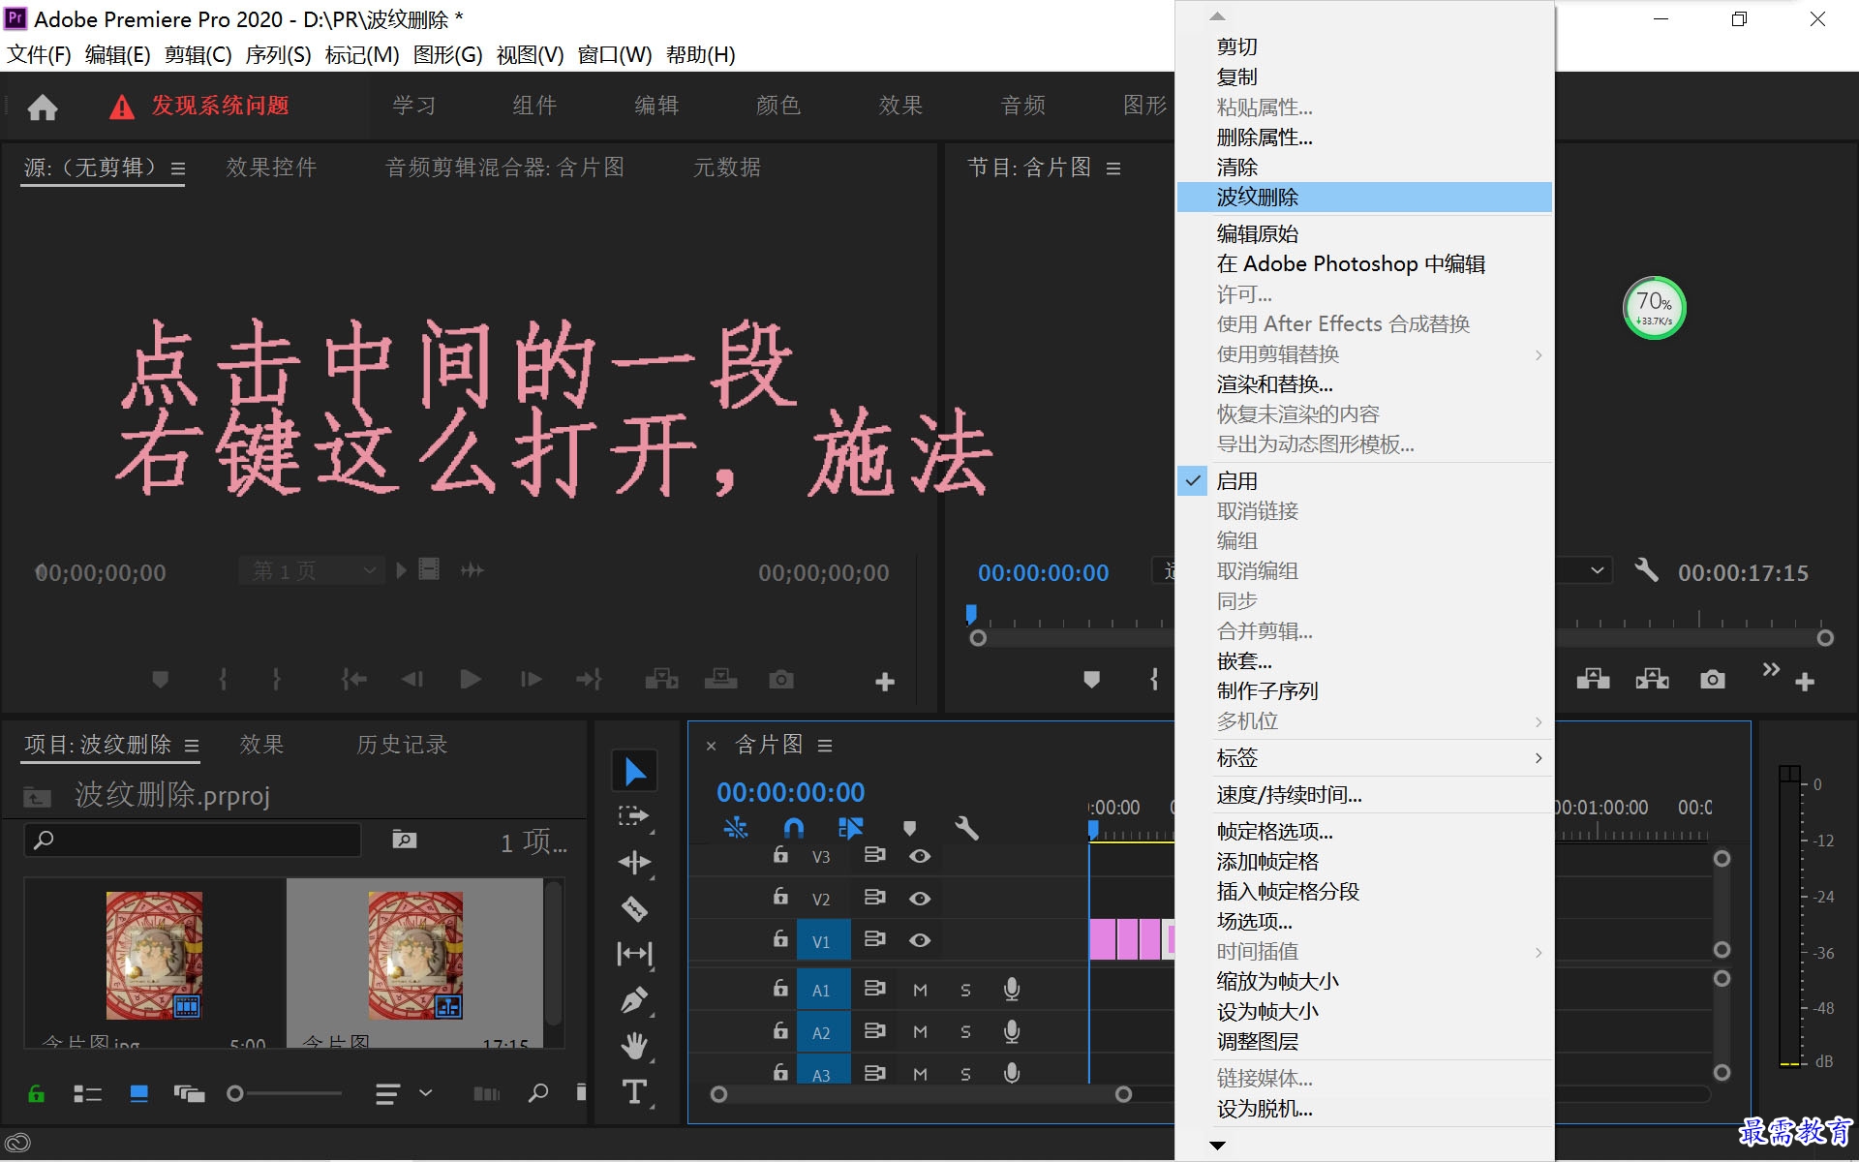Select the Ripple Edit tool

pyautogui.click(x=634, y=862)
